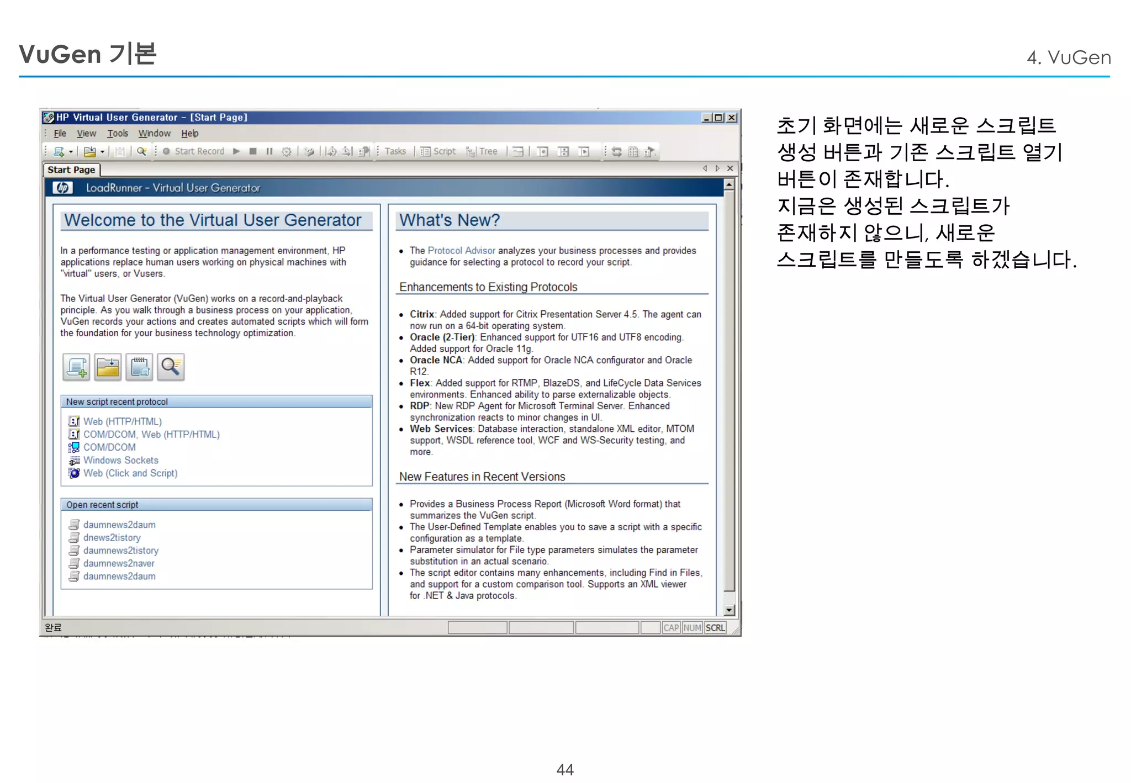Image resolution: width=1131 pixels, height=783 pixels.
Task: Click the Open Script folder toolbar icon
Action: click(89, 151)
